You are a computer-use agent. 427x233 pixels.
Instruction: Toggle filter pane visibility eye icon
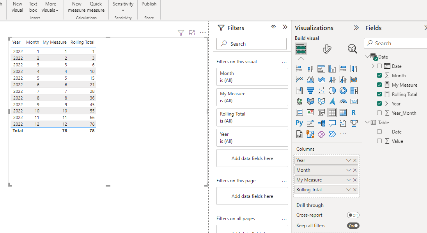pyautogui.click(x=273, y=27)
